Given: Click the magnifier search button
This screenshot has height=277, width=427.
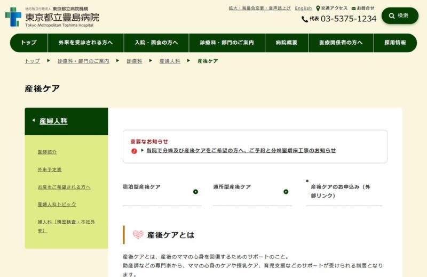Looking at the screenshot, I should click(x=400, y=15).
